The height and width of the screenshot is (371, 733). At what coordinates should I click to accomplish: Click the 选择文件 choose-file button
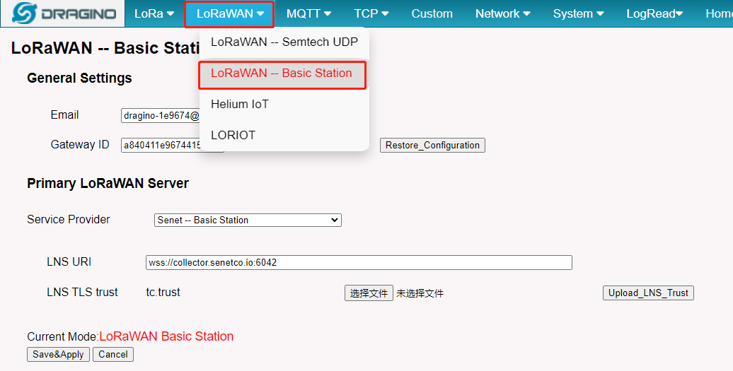tap(369, 293)
